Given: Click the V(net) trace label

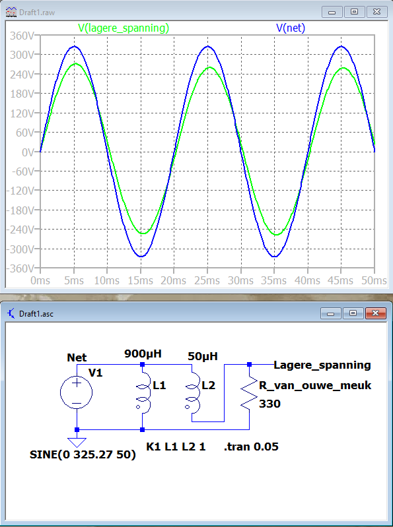Looking at the screenshot, I should tap(291, 28).
